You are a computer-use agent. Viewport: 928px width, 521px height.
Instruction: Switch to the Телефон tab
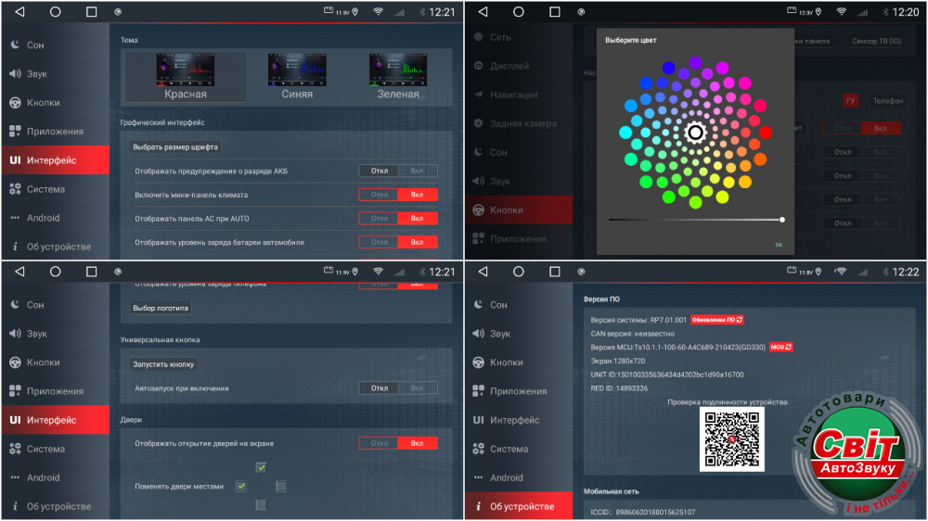[887, 100]
